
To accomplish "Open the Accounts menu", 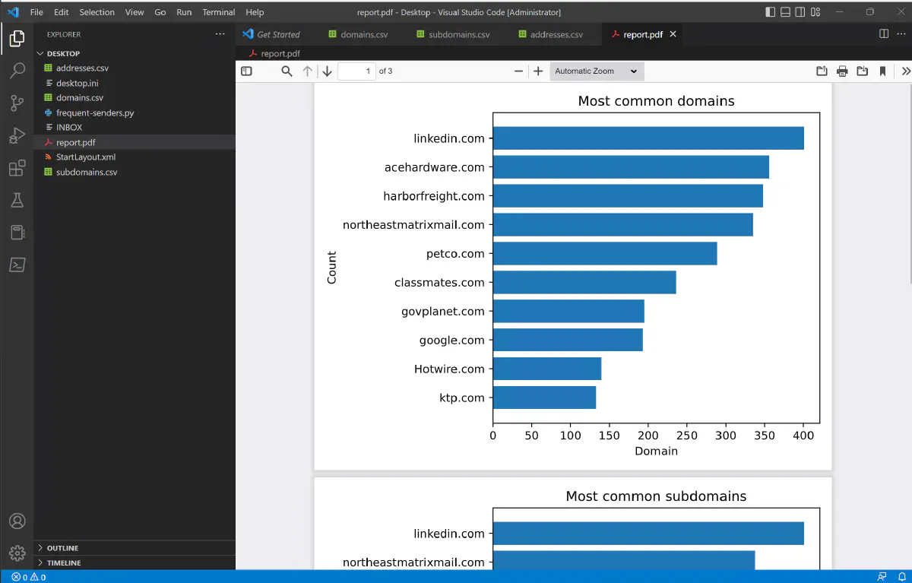I will (17, 521).
